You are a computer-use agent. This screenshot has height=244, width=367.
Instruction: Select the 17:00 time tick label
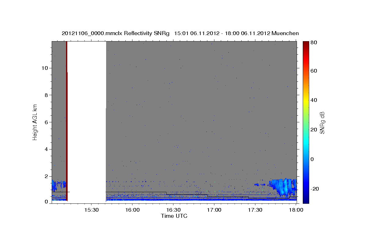[214, 210]
